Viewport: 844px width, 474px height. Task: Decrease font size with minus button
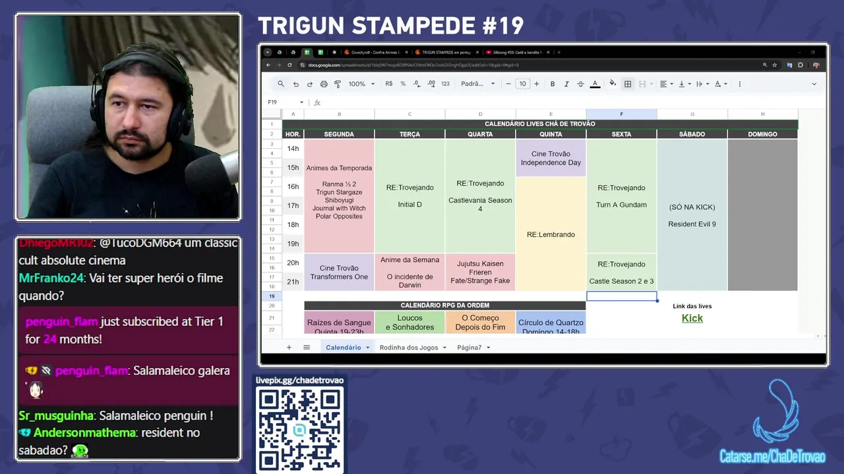tap(508, 84)
